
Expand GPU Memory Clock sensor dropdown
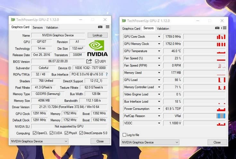[x=159, y=44]
